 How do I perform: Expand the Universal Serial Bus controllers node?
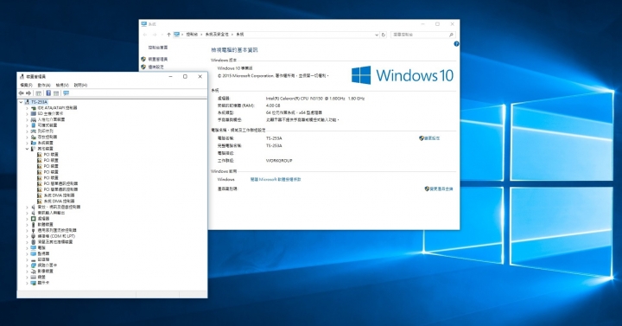coord(27,230)
